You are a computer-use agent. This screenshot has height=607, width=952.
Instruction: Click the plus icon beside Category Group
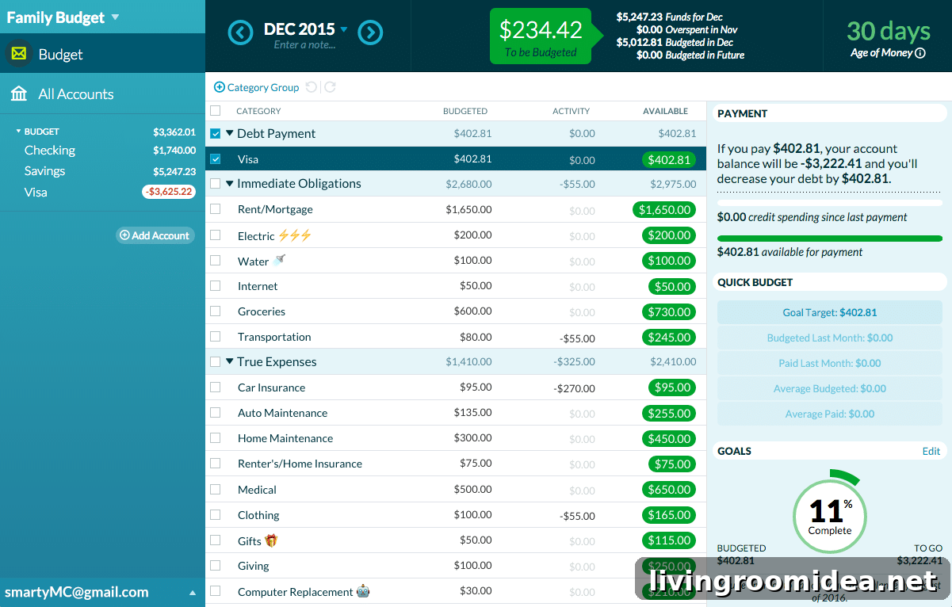(x=220, y=87)
